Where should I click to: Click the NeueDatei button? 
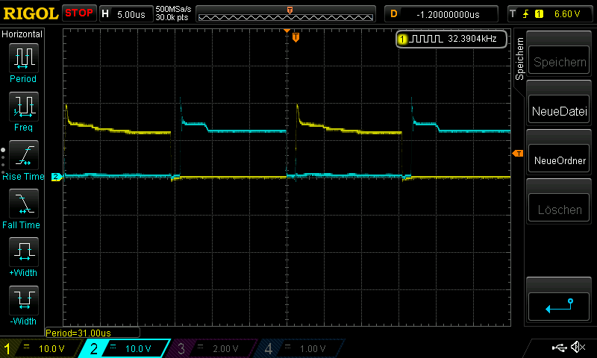pyautogui.click(x=559, y=110)
